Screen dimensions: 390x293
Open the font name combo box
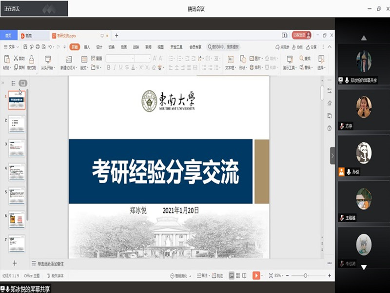tap(119, 58)
